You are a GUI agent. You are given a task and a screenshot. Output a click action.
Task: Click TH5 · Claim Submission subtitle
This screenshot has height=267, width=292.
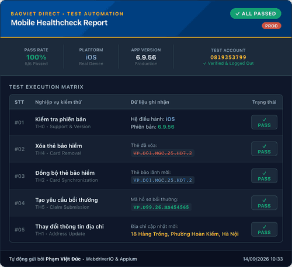[x=62, y=208]
